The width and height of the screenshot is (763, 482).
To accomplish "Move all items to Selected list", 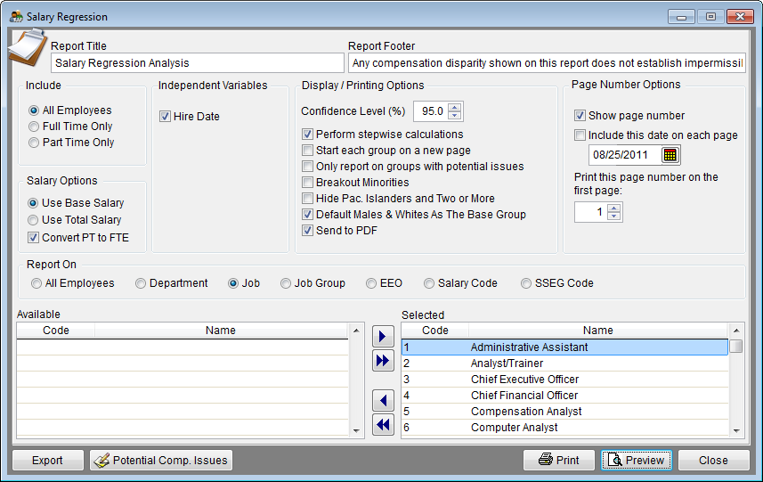I will tap(383, 361).
